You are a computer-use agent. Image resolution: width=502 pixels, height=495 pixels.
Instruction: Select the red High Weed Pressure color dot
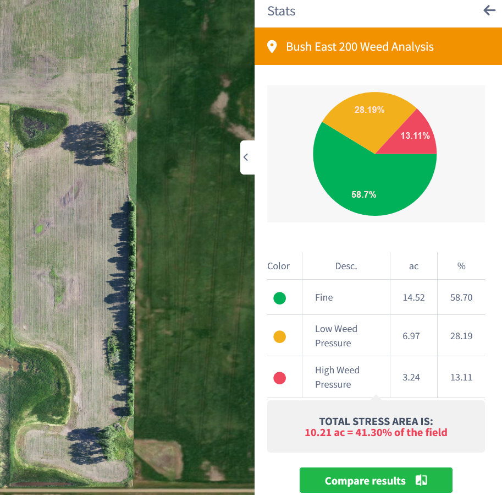[x=279, y=378]
